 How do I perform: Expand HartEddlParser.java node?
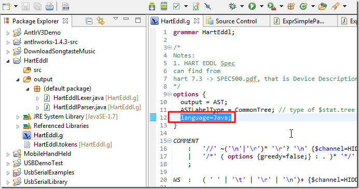click(37, 108)
